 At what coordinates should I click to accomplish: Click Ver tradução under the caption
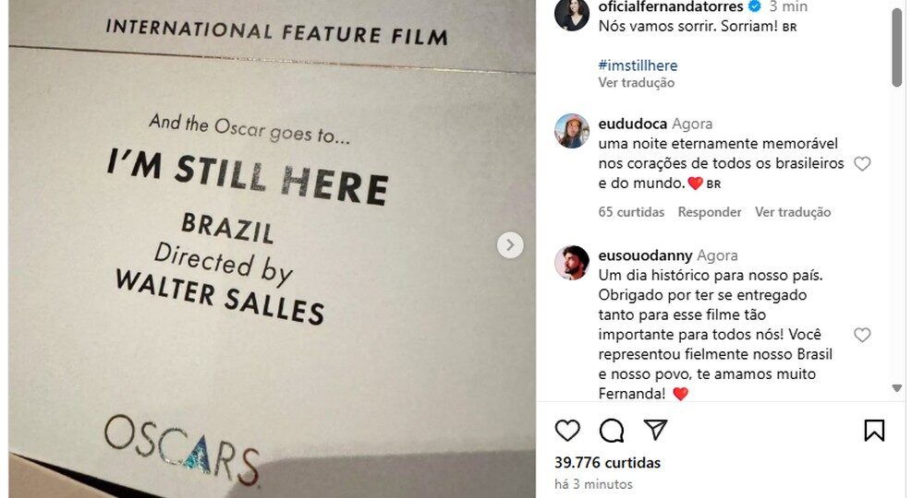coord(637,83)
